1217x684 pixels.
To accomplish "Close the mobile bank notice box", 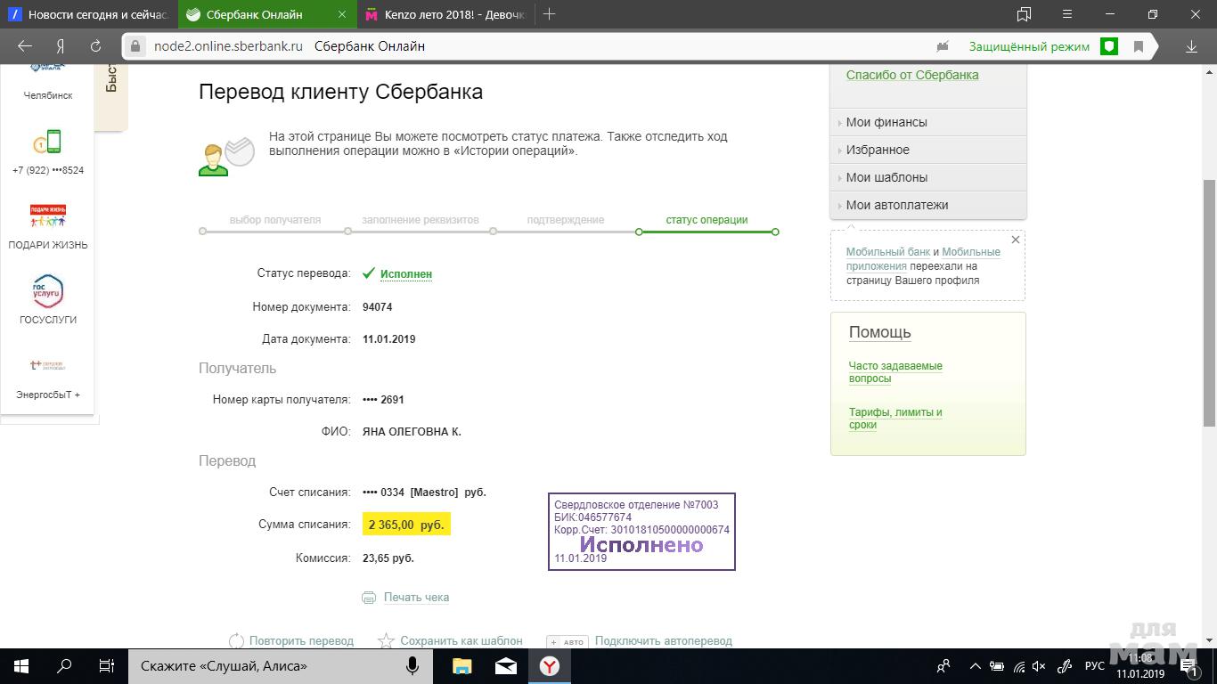I will click(x=1015, y=240).
